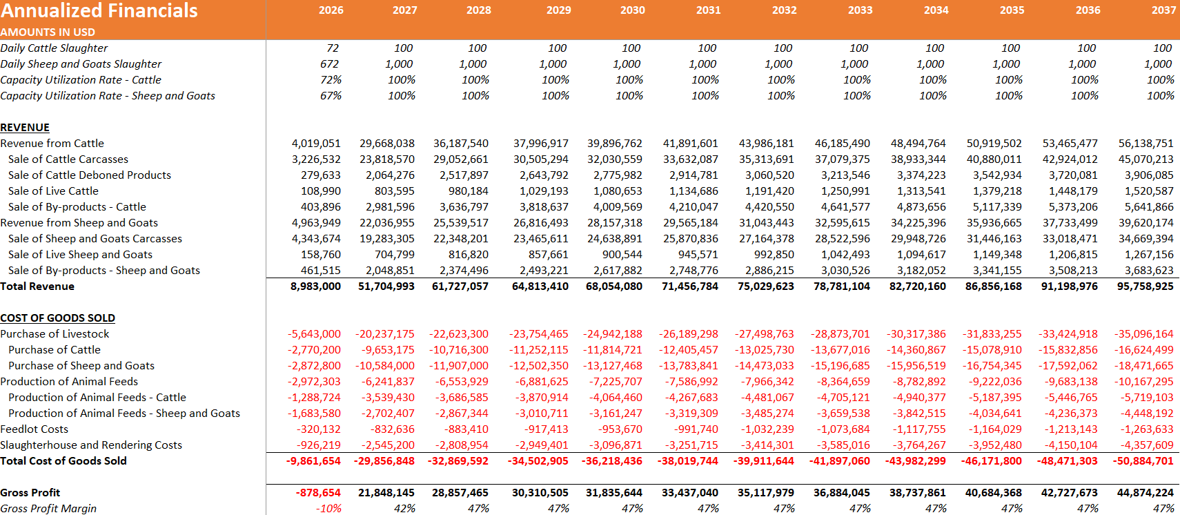
Task: Select the Gross Profit row label
Action: 30,492
